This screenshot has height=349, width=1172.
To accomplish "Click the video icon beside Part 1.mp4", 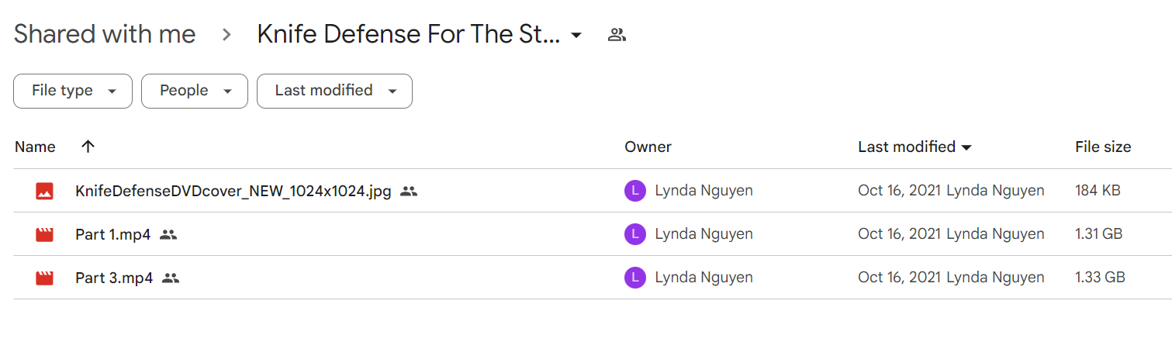I will click(44, 234).
